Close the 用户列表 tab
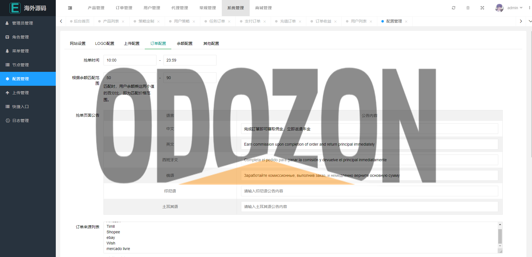Screen dimensions: 532x257 [x=371, y=21]
